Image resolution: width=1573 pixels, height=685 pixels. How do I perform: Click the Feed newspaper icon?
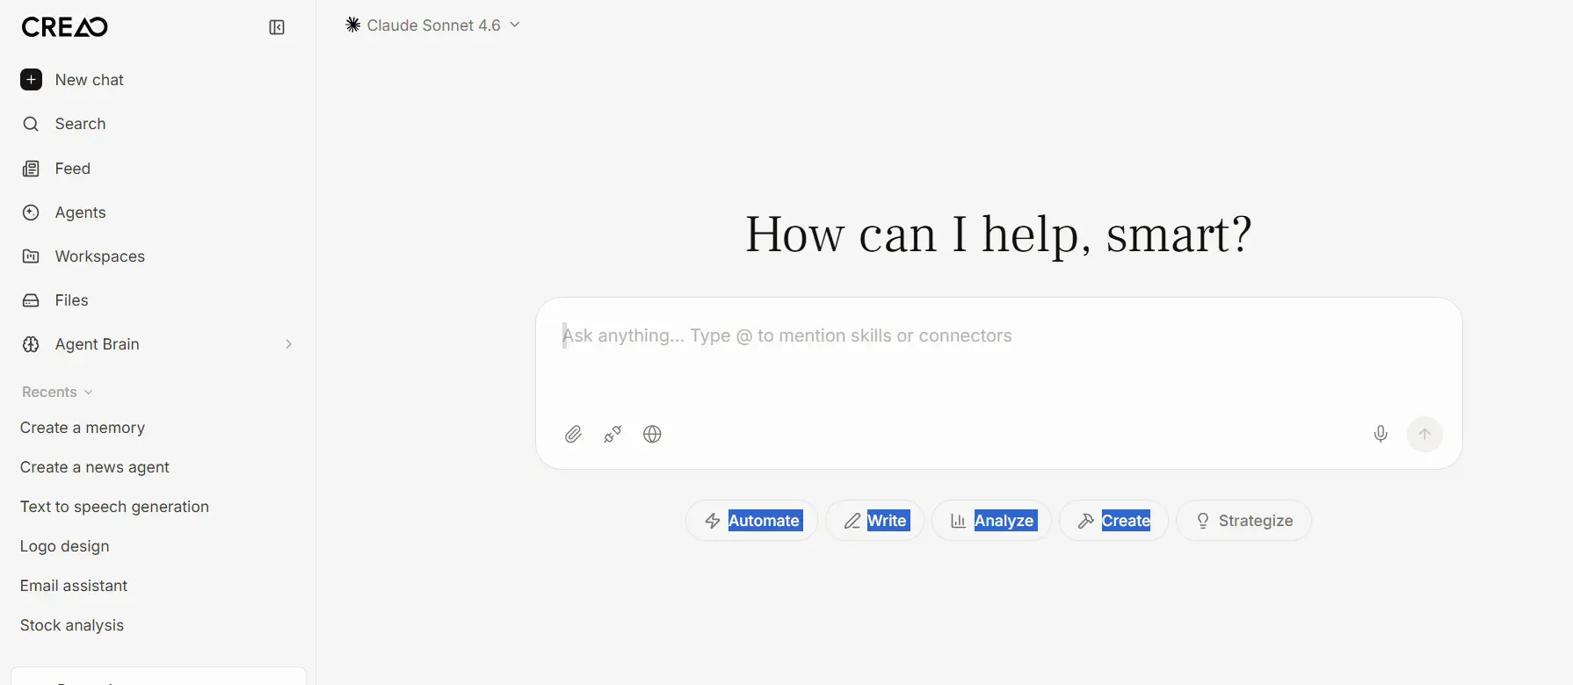[31, 169]
